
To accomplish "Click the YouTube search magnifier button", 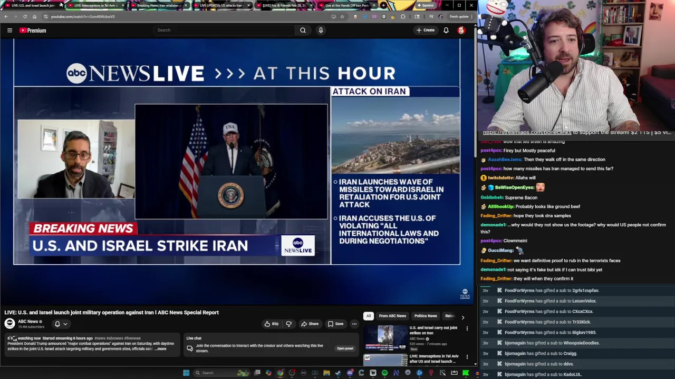I will pyautogui.click(x=303, y=30).
